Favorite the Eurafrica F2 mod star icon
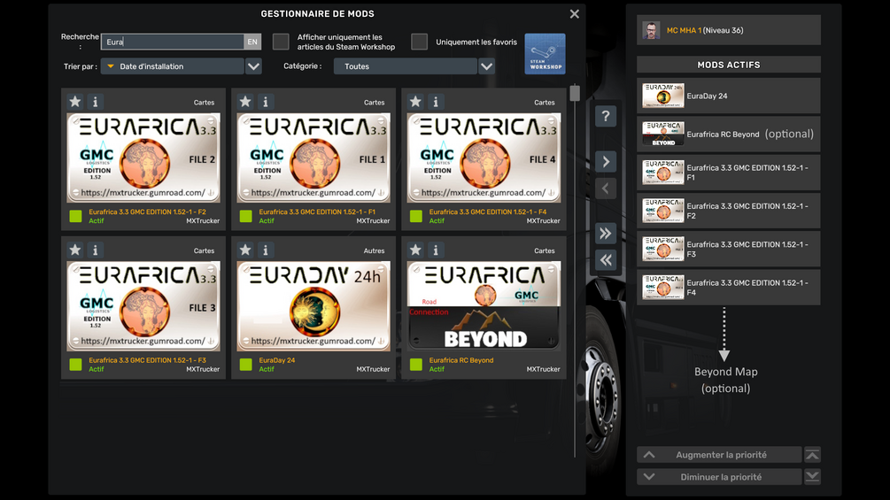 (75, 102)
